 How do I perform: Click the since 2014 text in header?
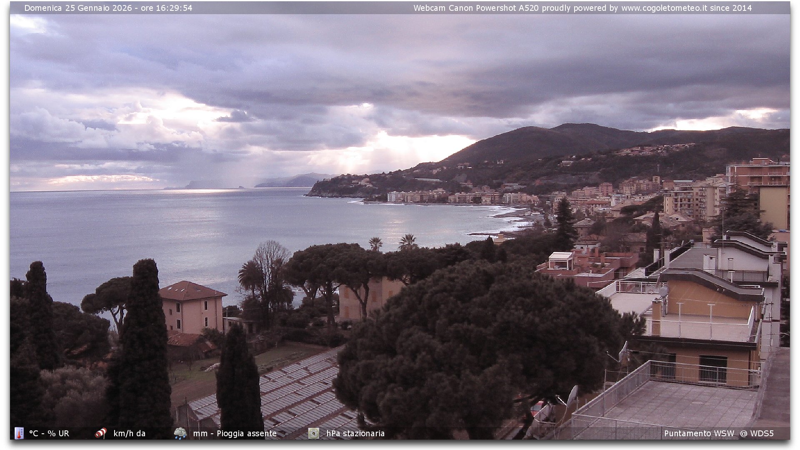730,8
